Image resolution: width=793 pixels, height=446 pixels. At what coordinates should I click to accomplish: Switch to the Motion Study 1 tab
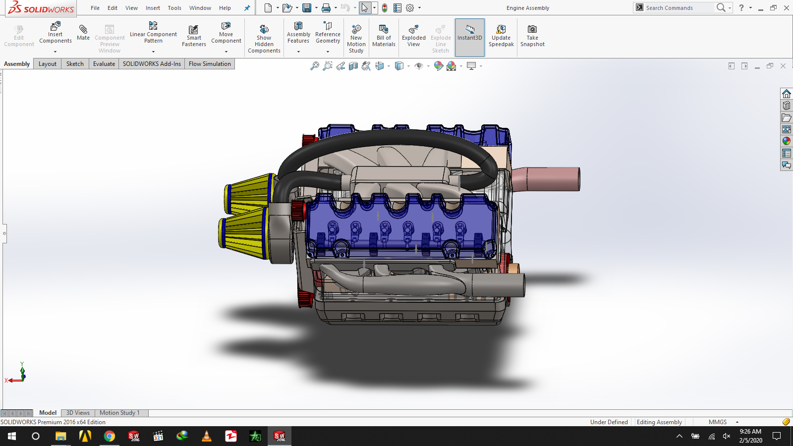pyautogui.click(x=119, y=413)
